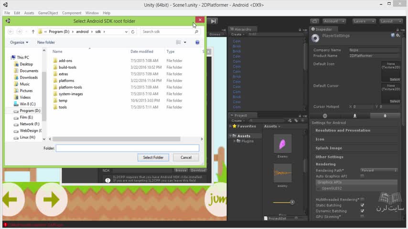Click New folder

click(x=46, y=42)
